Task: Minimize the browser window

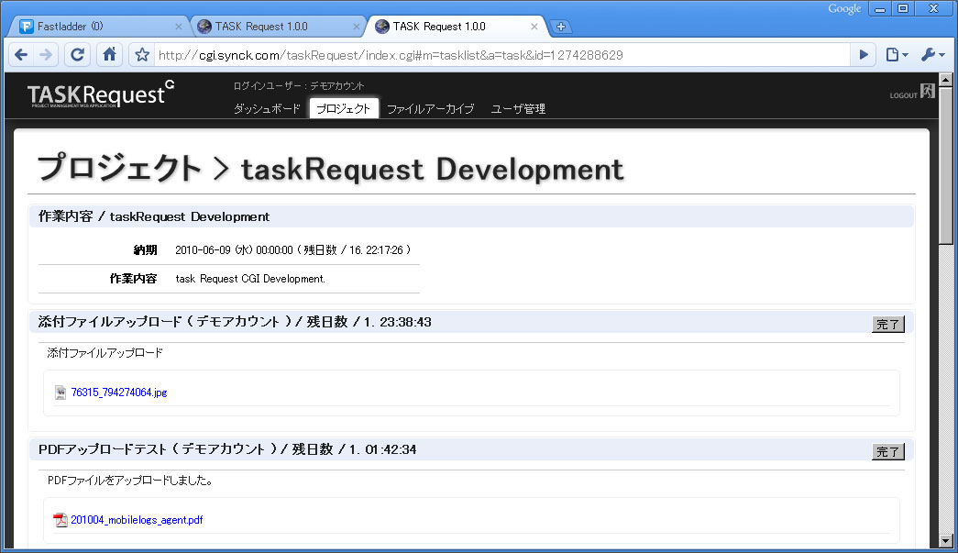Action: tap(880, 8)
